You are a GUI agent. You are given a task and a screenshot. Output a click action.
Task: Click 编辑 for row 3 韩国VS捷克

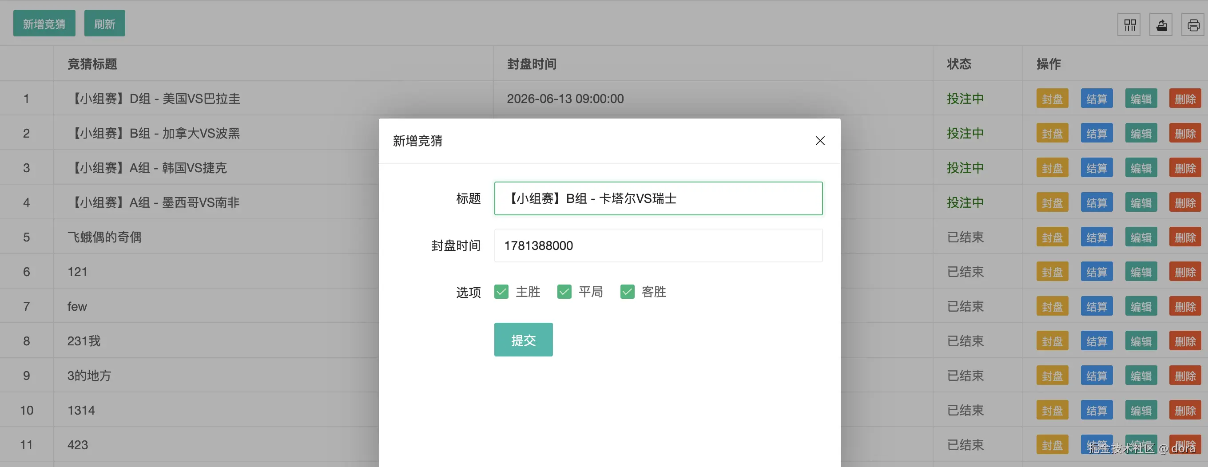[1141, 168]
